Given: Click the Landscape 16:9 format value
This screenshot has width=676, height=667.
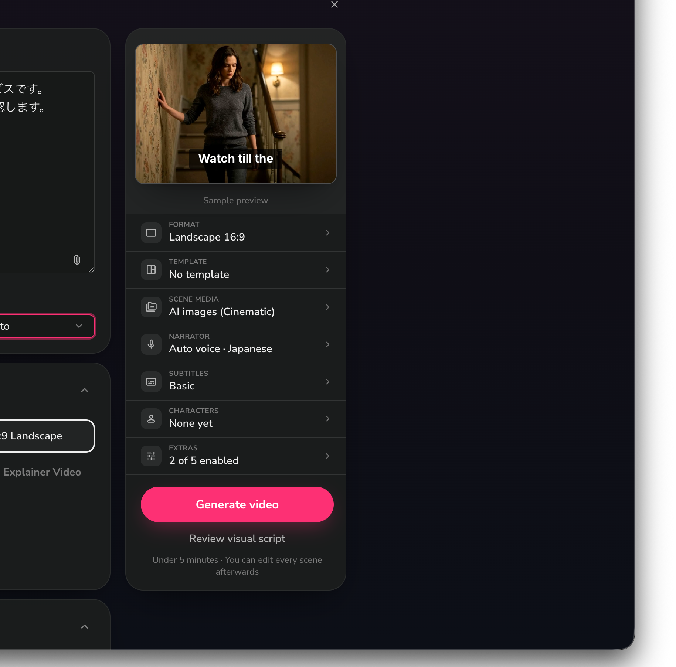Looking at the screenshot, I should coord(207,237).
